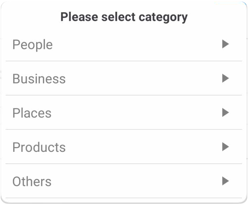The width and height of the screenshot is (249, 205).
Task: Click the arrow icon beside People
Action: (225, 44)
